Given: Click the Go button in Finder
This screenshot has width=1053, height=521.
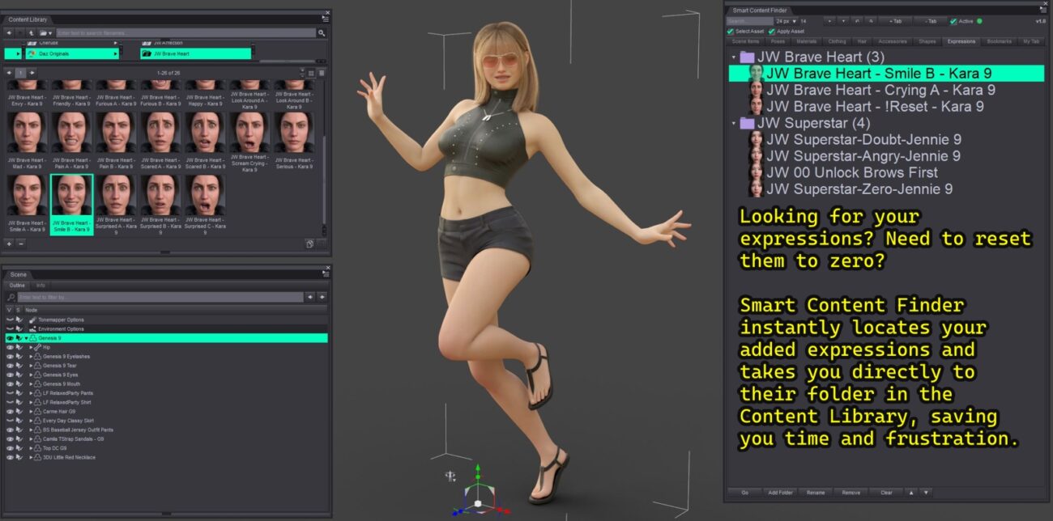Looking at the screenshot, I should click(x=744, y=492).
